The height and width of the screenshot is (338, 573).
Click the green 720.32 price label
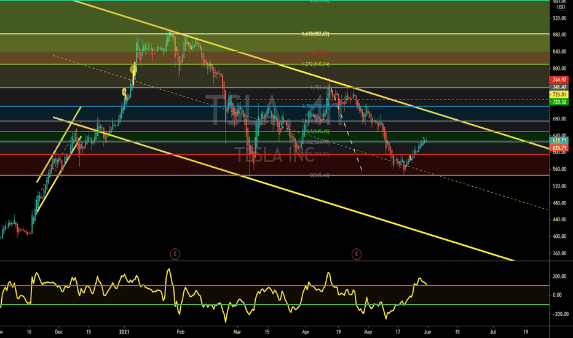pos(559,102)
